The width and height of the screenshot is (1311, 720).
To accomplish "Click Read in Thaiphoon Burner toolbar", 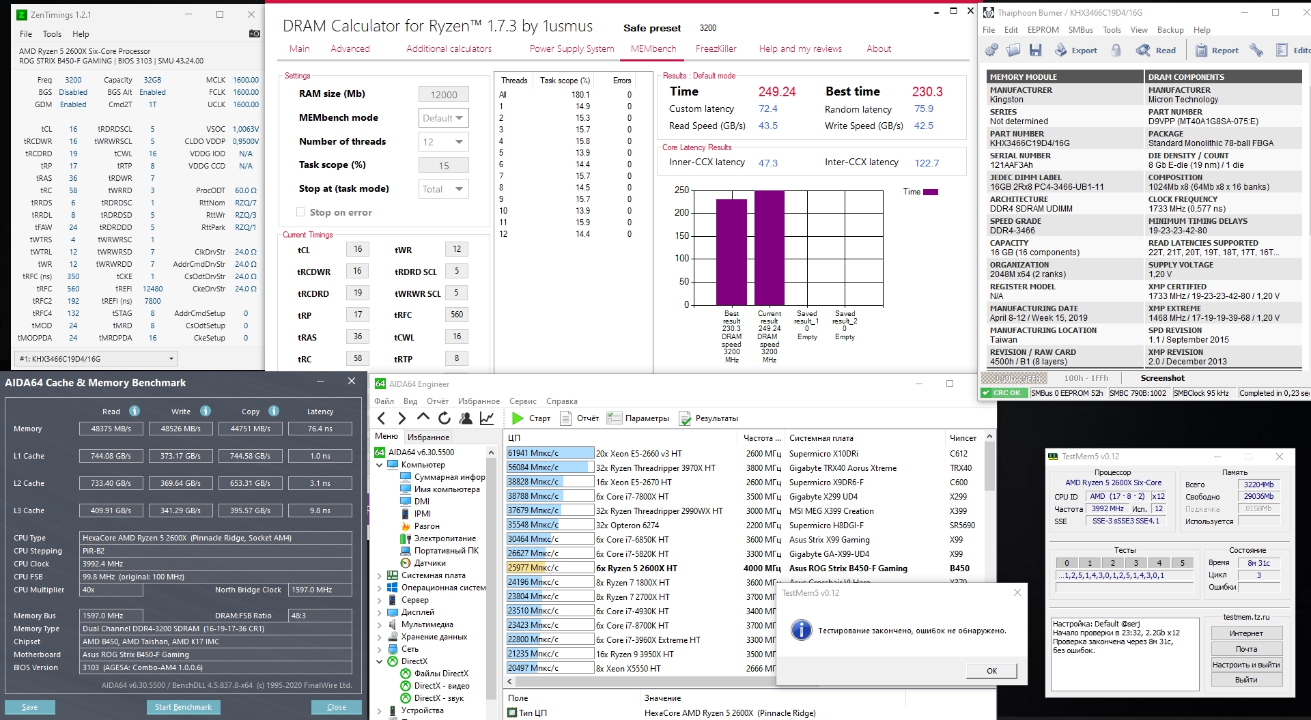I will click(1156, 50).
